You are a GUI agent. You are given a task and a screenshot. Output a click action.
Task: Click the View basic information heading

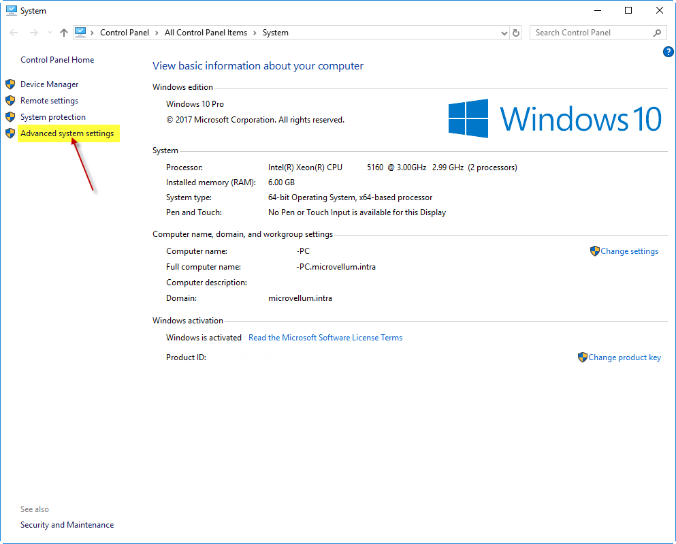click(x=258, y=66)
